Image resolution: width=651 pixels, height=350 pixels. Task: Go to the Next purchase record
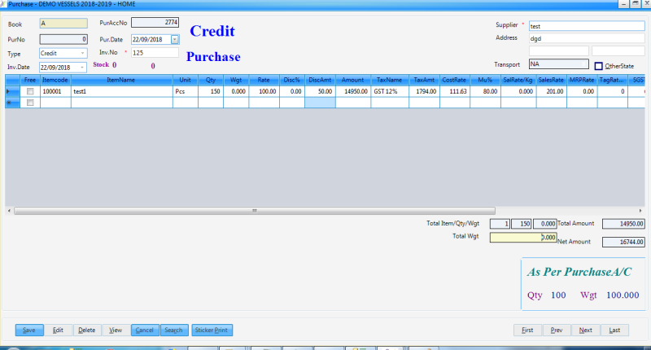[x=585, y=330]
